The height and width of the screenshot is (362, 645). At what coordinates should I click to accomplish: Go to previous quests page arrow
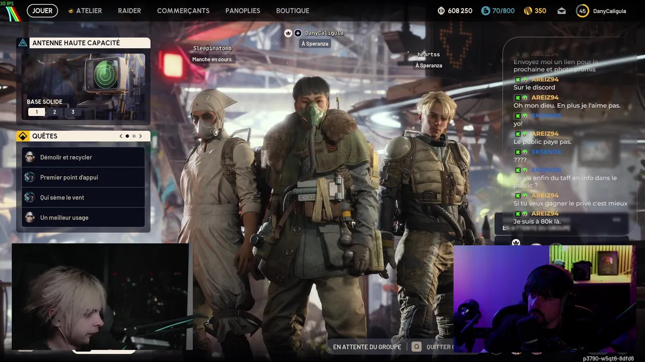click(x=121, y=136)
